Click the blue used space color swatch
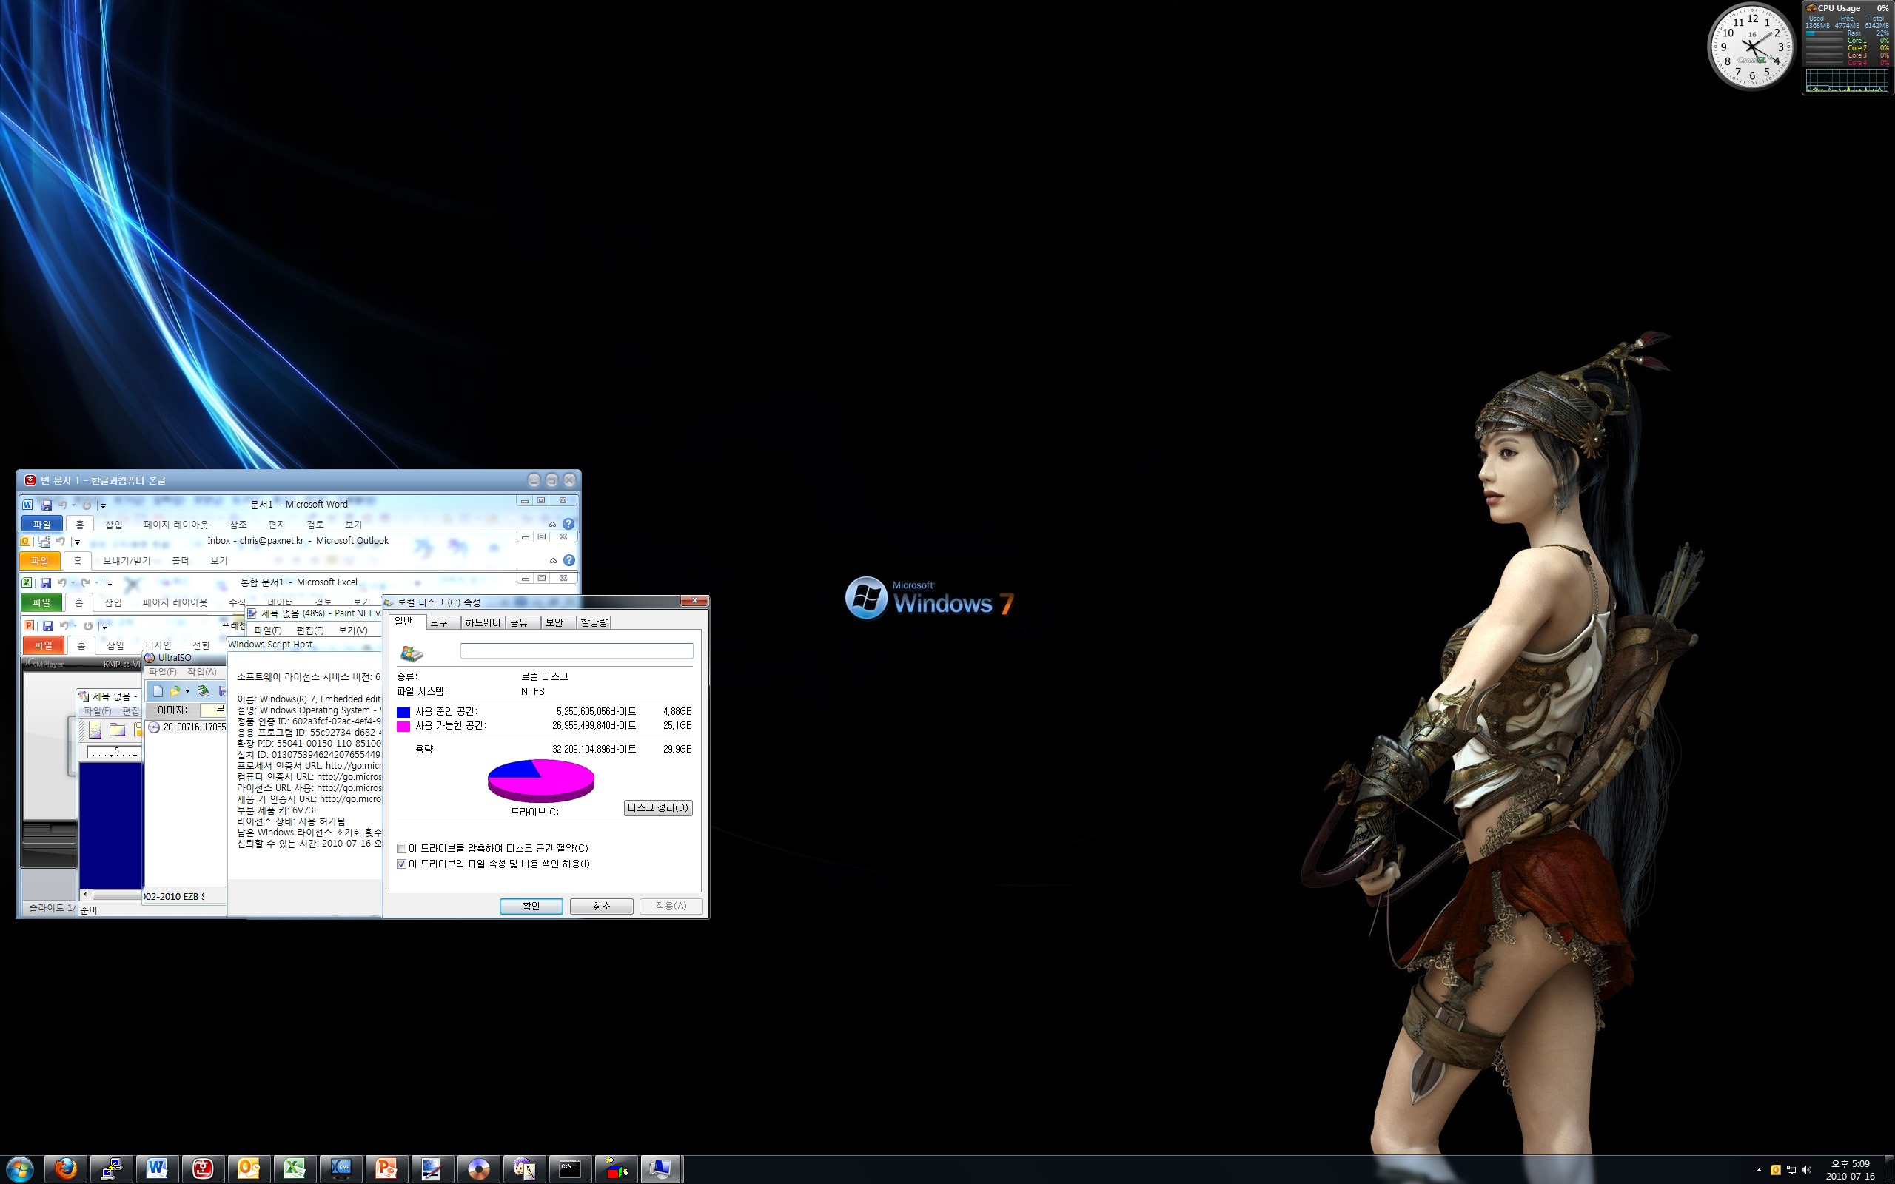 coord(403,712)
